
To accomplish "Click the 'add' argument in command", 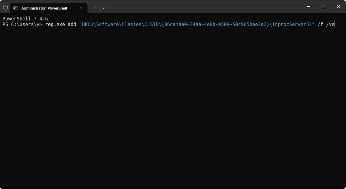I will (72, 25).
